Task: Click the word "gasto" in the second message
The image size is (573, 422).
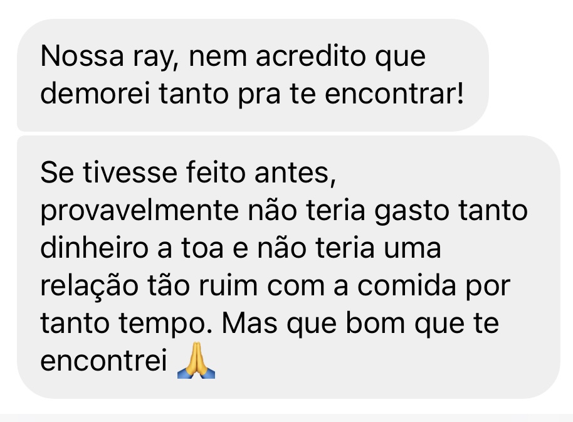Action: [x=412, y=212]
